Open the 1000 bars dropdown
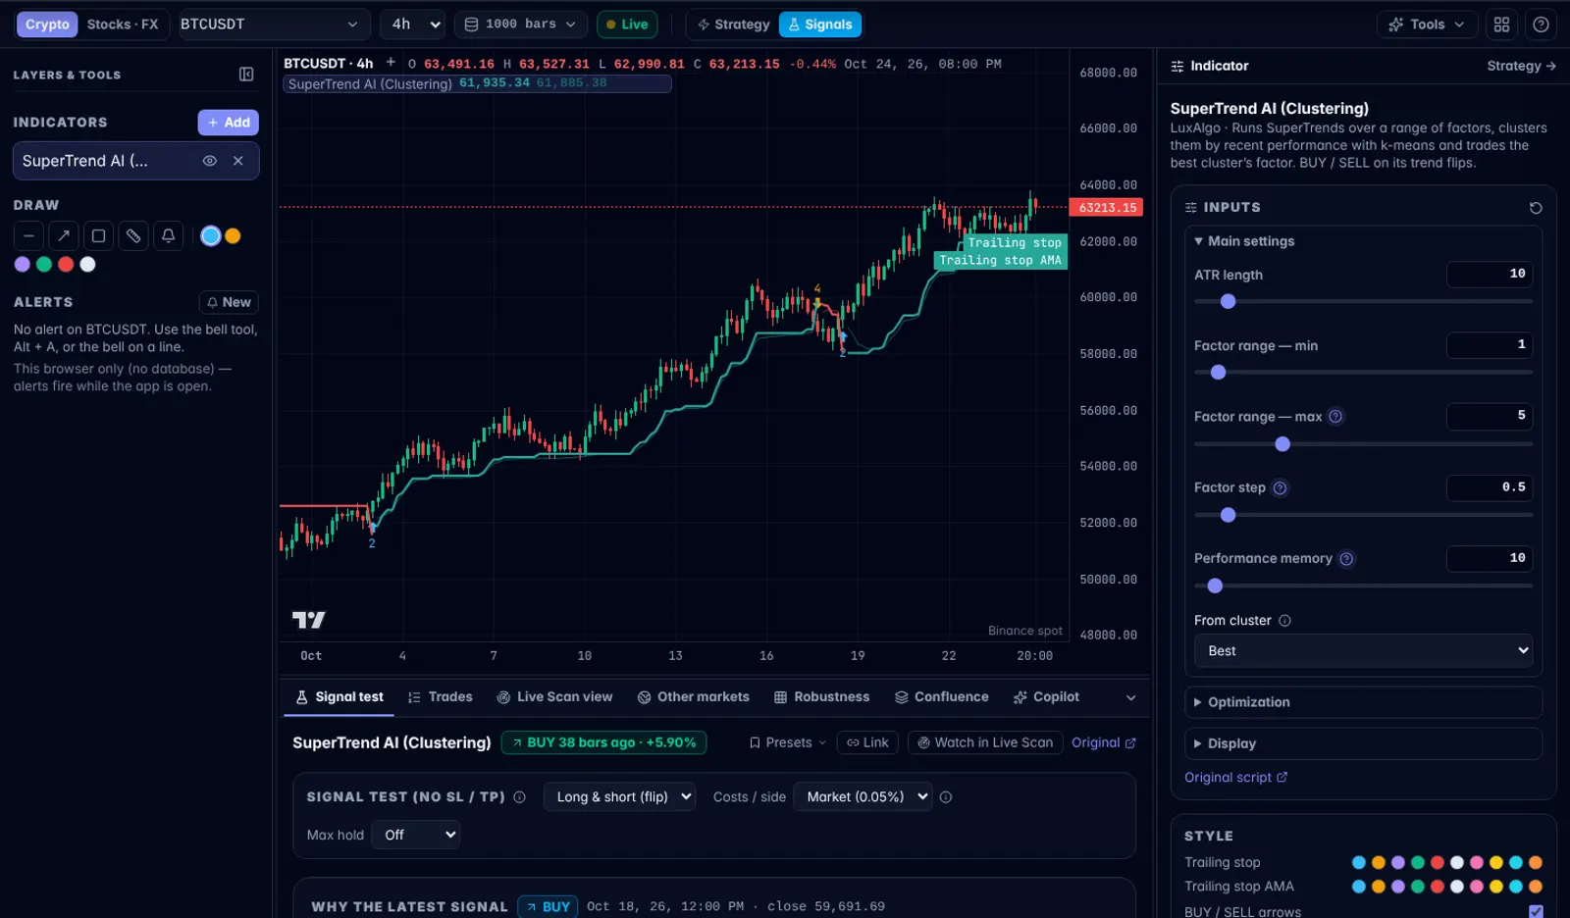Screen dimensions: 1570x918 tap(520, 25)
